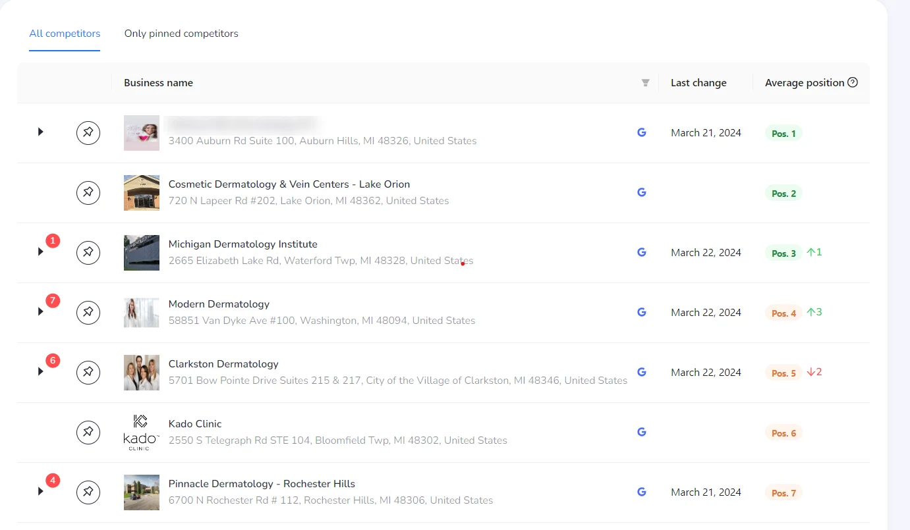Viewport: 910px width, 530px height.
Task: Open the Business name filter icon
Action: tap(646, 83)
